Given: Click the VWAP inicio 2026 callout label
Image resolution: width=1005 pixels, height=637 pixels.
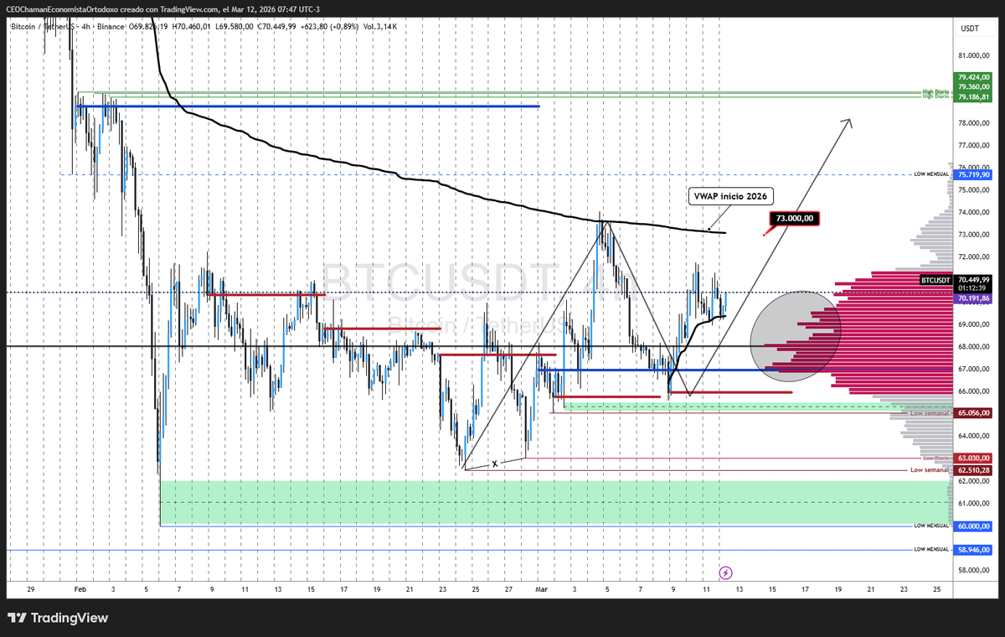Looking at the screenshot, I should coord(730,196).
